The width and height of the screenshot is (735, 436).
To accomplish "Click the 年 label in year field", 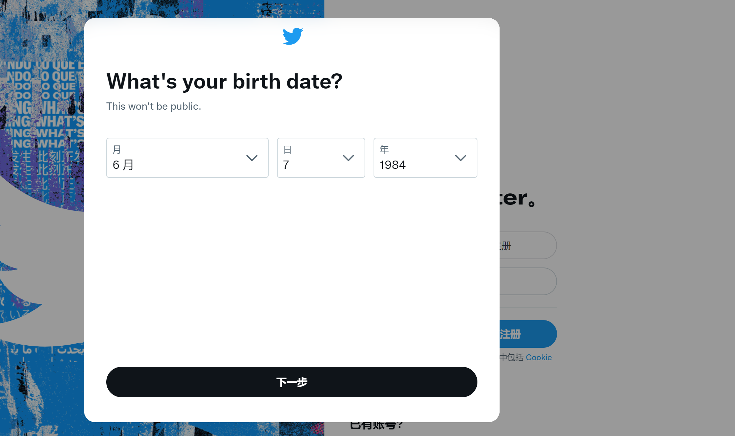I will coord(384,149).
